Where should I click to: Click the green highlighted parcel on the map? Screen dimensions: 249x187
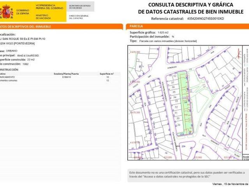point(185,105)
